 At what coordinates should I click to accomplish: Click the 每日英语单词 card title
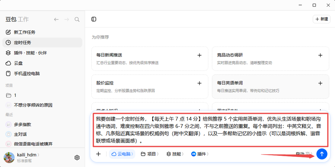230,83
